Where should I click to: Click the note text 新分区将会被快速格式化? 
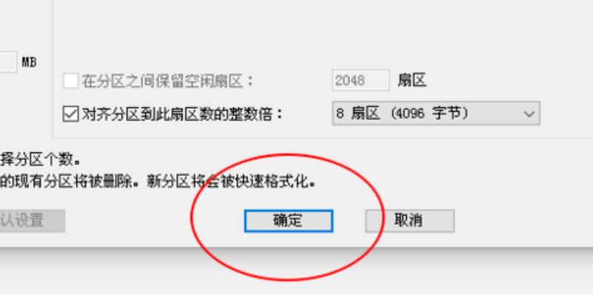231,182
